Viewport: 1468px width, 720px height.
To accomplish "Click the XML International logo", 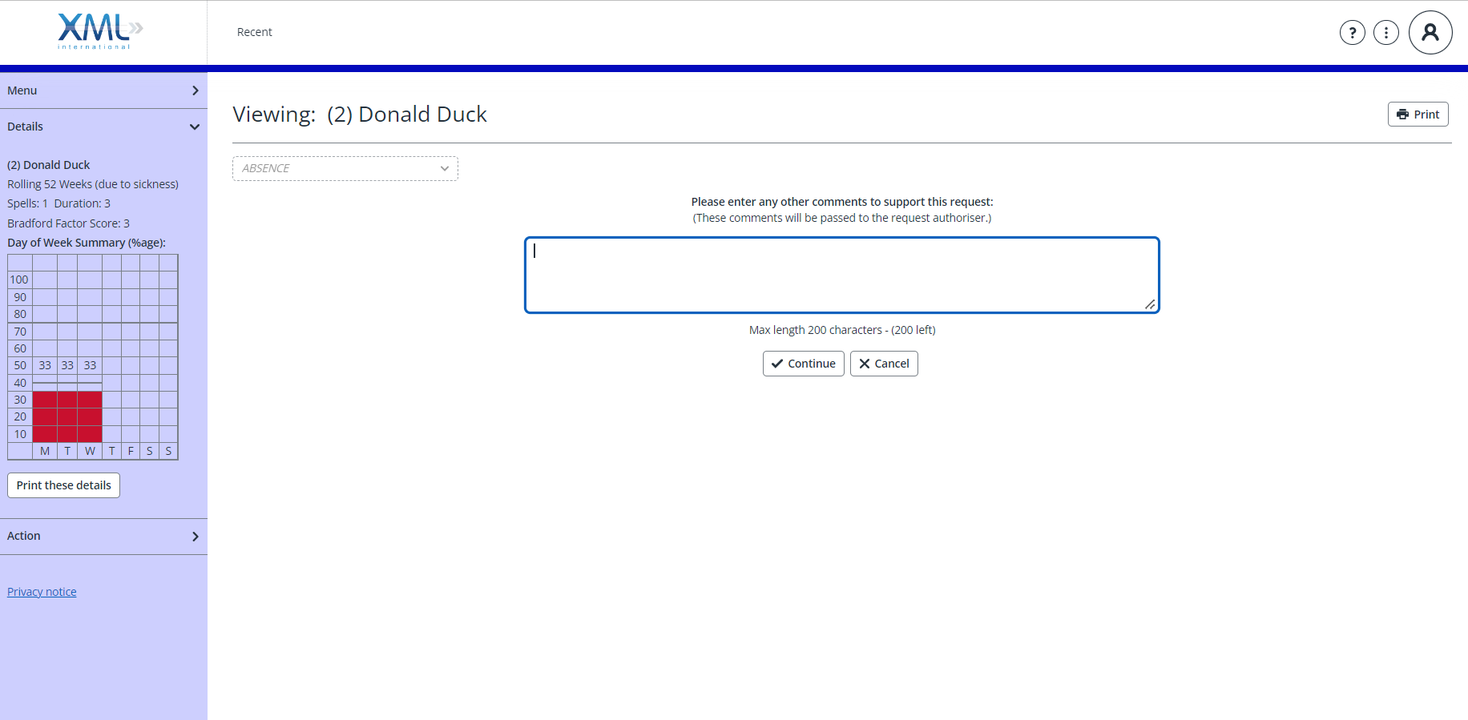I will pos(99,32).
